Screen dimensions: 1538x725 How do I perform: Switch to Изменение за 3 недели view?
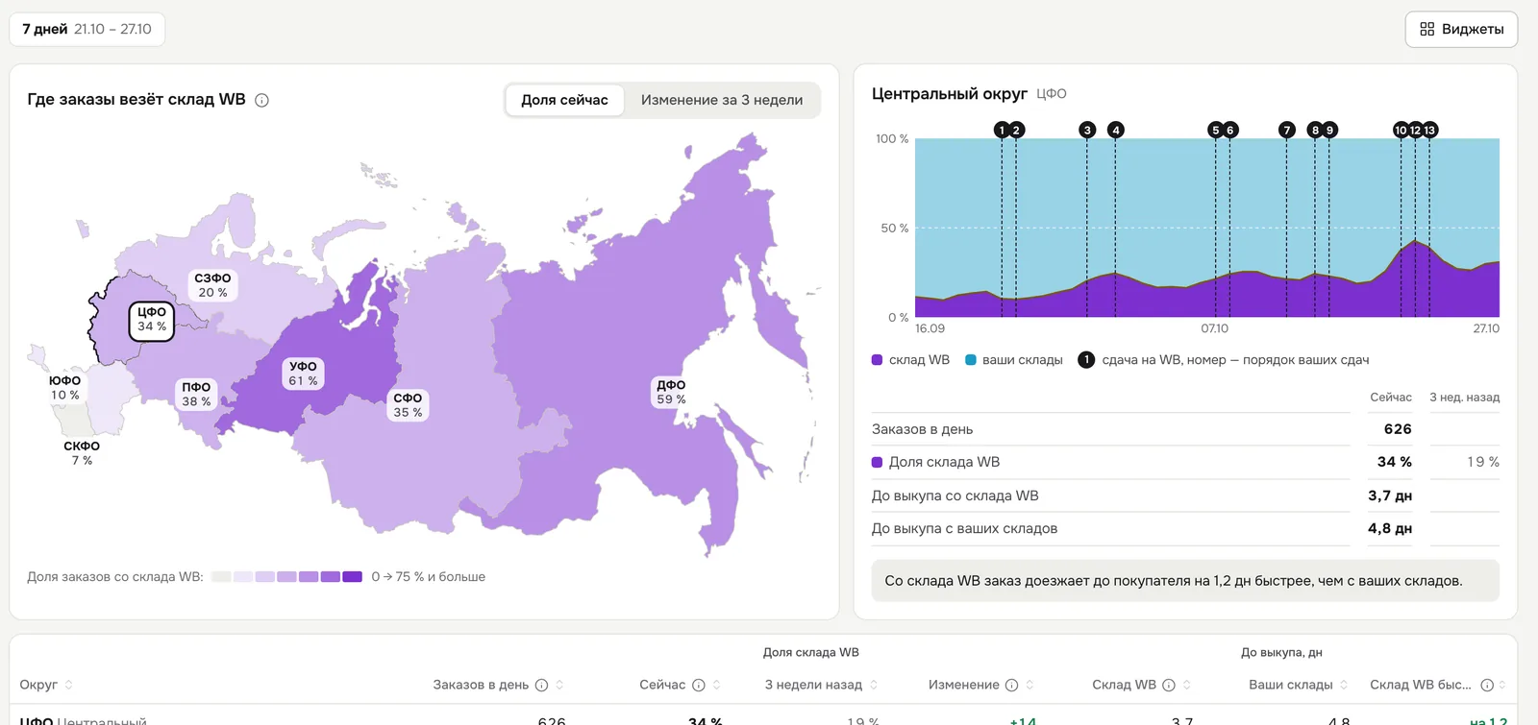click(722, 100)
